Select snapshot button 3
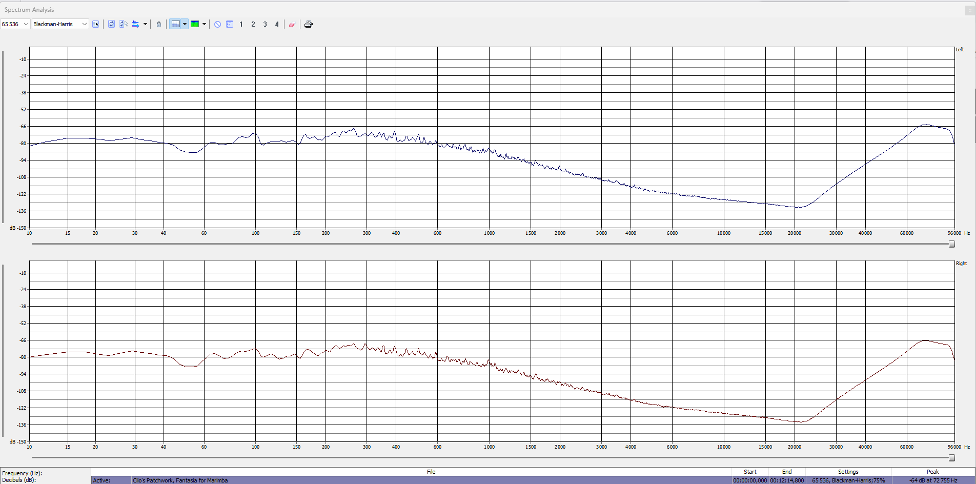The image size is (976, 484). (x=265, y=24)
